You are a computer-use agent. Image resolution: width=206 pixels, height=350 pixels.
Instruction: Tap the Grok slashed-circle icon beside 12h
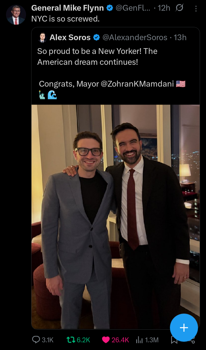179,8
